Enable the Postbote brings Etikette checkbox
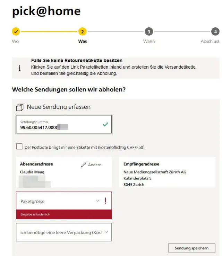The width and height of the screenshot is (222, 256). pyautogui.click(x=19, y=147)
